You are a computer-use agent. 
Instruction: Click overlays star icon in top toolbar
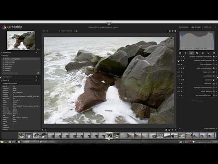tap(173, 31)
